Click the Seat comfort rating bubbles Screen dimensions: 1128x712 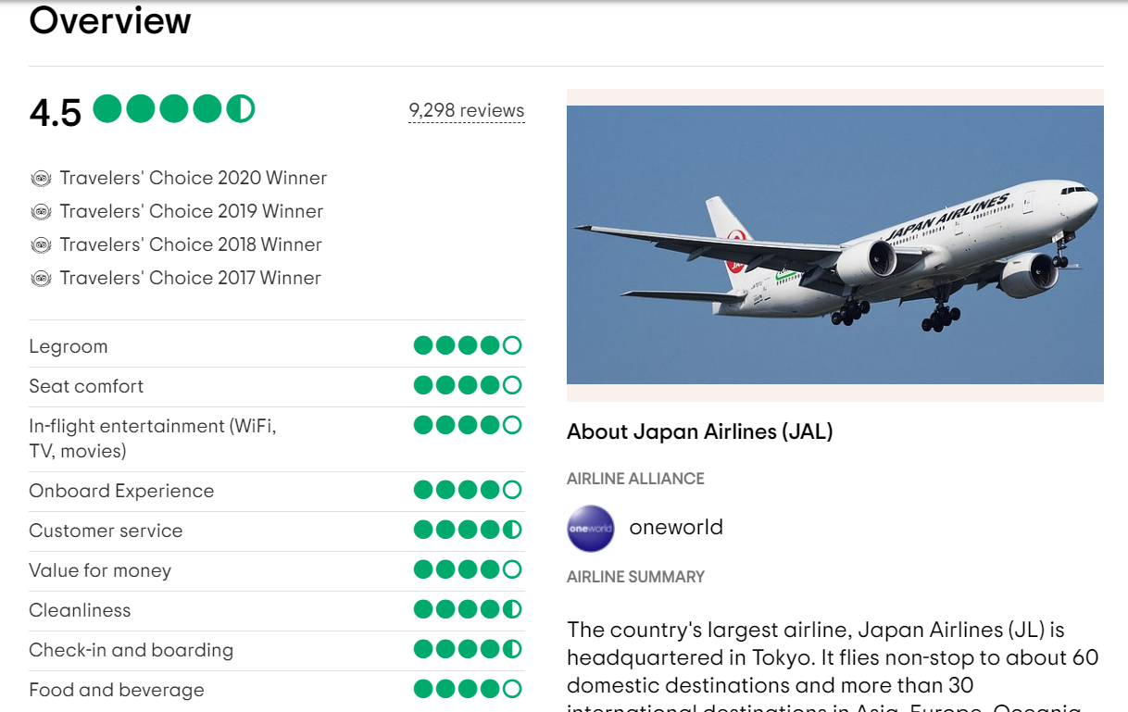468,385
